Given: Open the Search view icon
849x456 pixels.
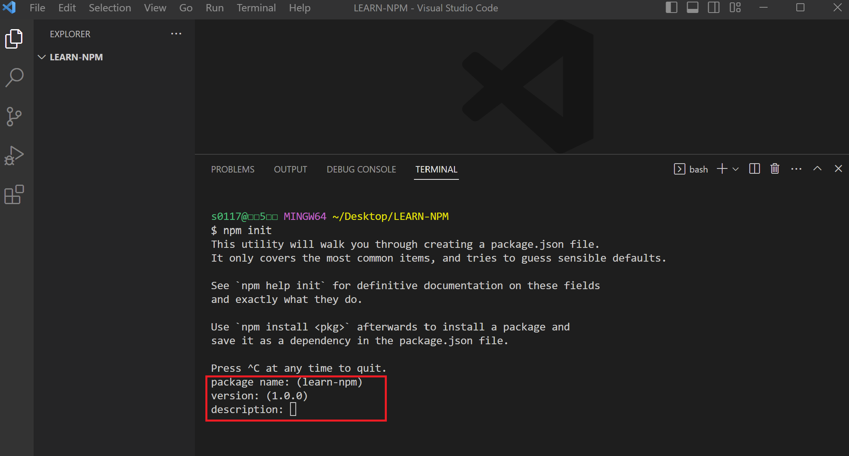Looking at the screenshot, I should (x=14, y=77).
